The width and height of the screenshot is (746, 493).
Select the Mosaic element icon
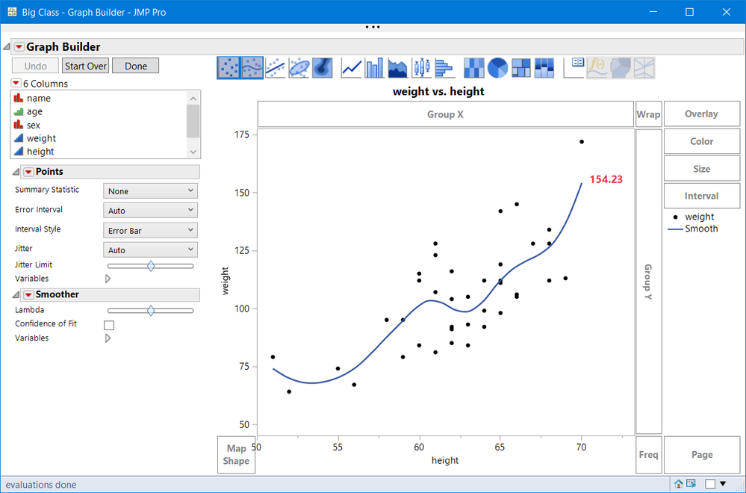(x=544, y=67)
